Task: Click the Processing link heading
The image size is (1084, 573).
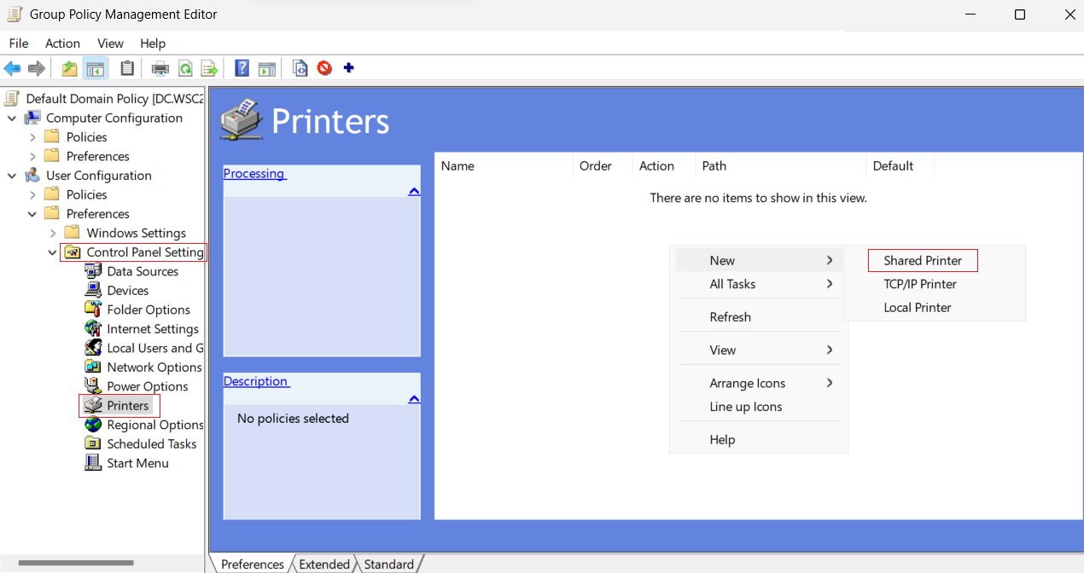Action: [x=254, y=173]
